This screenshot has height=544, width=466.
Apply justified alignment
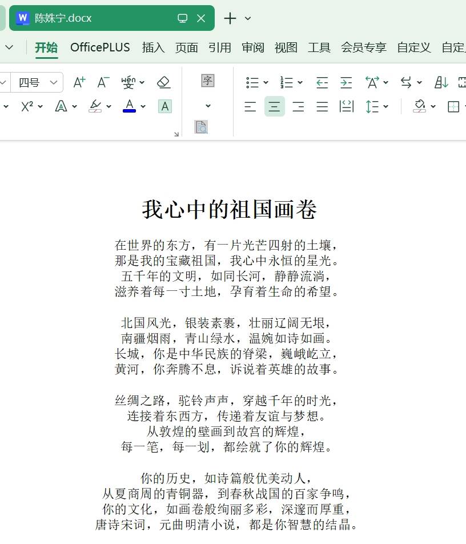coord(322,106)
